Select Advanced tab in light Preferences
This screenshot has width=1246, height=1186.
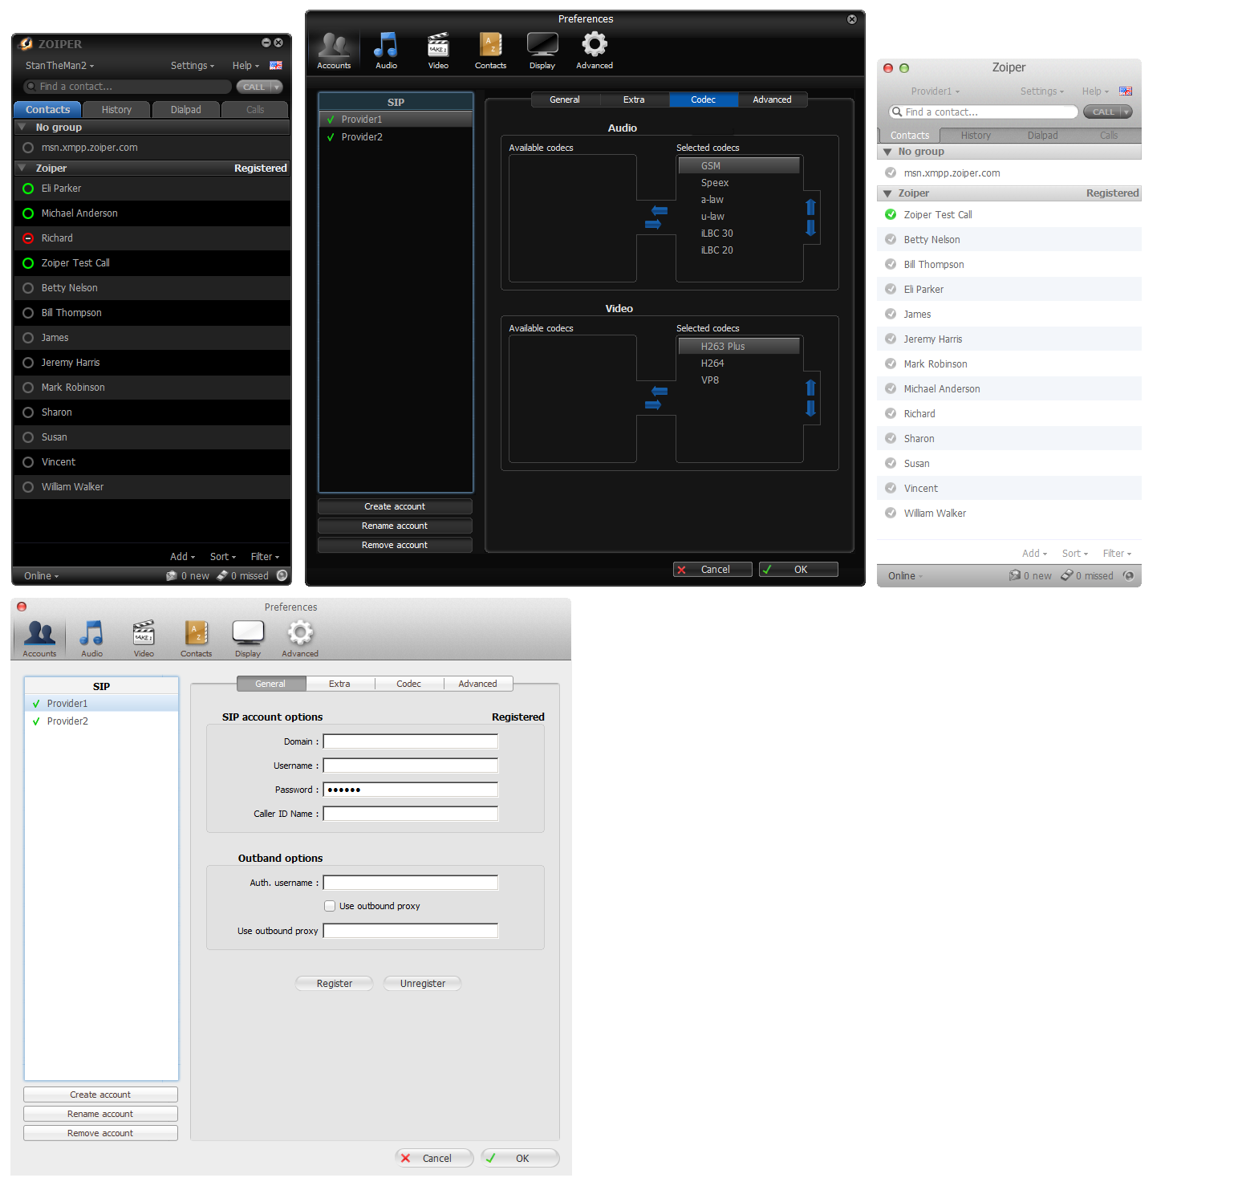pyautogui.click(x=477, y=684)
